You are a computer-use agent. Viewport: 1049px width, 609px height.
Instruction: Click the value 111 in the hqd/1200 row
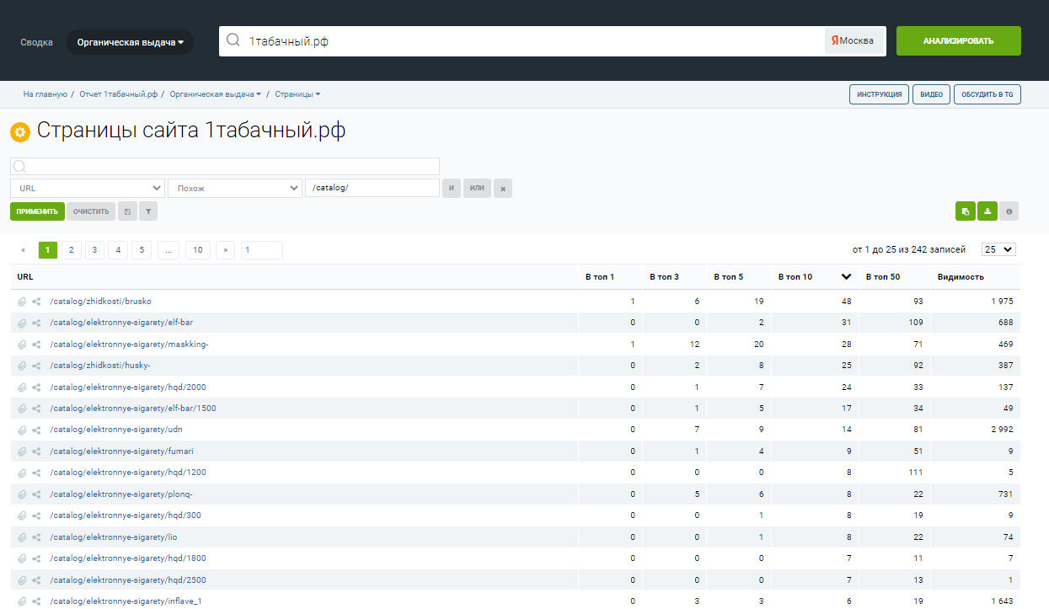click(x=917, y=473)
